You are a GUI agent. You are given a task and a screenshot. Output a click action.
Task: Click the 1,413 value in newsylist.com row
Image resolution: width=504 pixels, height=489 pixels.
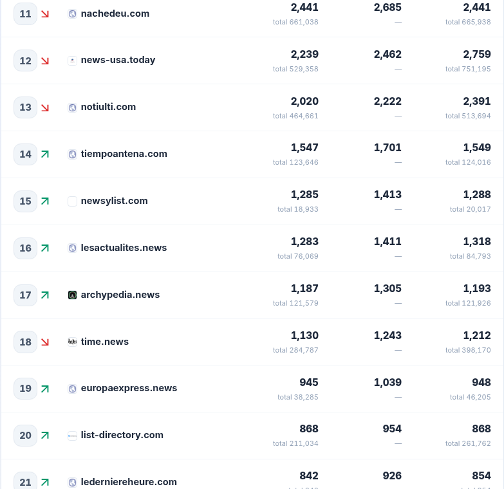click(x=387, y=195)
